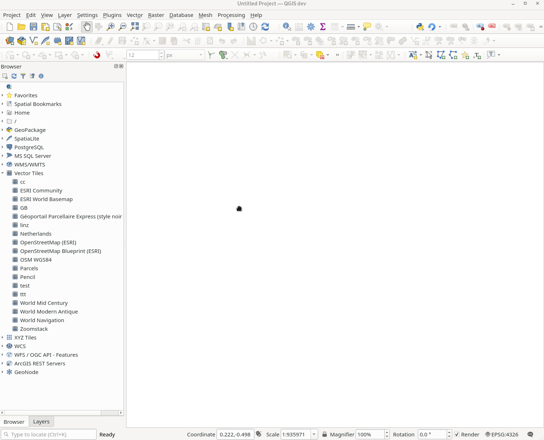Viewport: 544px width, 440px height.
Task: Select the OSM WGS84 vector tile entry
Action: coord(36,260)
